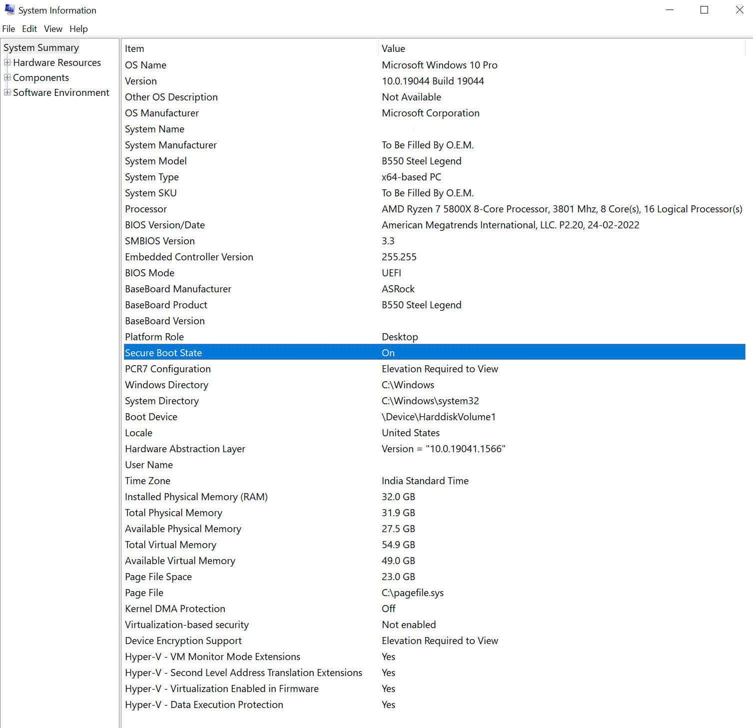This screenshot has height=728, width=753.
Task: Select Installed Physical Memory (RAM) row
Action: [x=434, y=497]
